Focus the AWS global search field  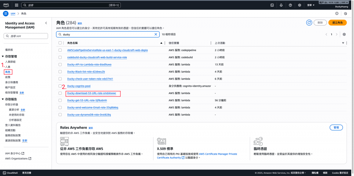[x=71, y=5]
